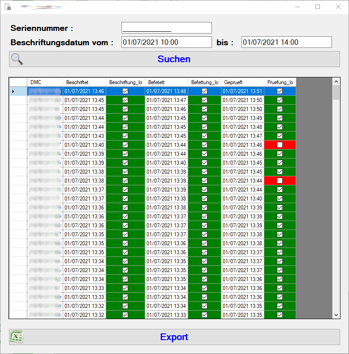This screenshot has width=349, height=354.
Task: Check the red Pruefung_lo box beside Geprueft 13:44
Action: (x=280, y=181)
